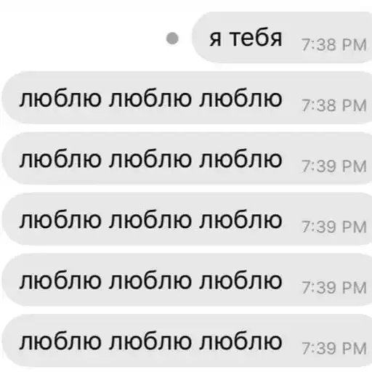Click the timestamp of the third 7:39 PM message
This screenshot has height=372, width=372.
tap(334, 288)
